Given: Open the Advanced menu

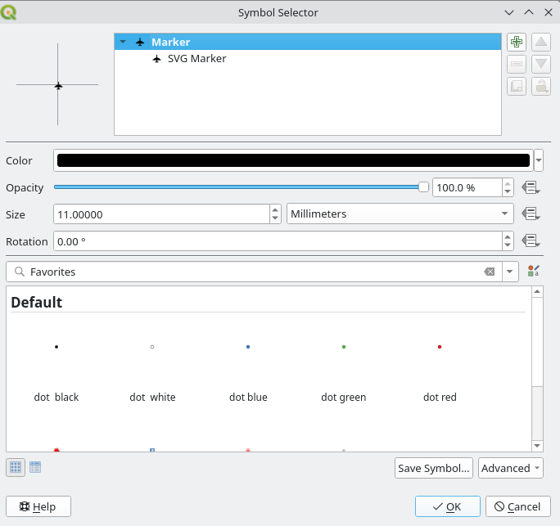Looking at the screenshot, I should (510, 468).
